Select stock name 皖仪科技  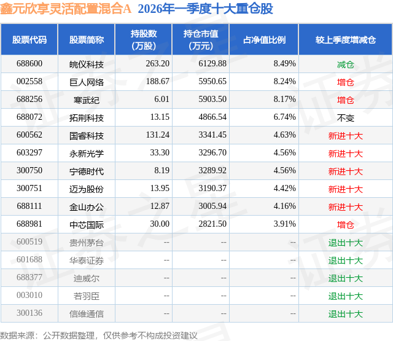(87, 65)
